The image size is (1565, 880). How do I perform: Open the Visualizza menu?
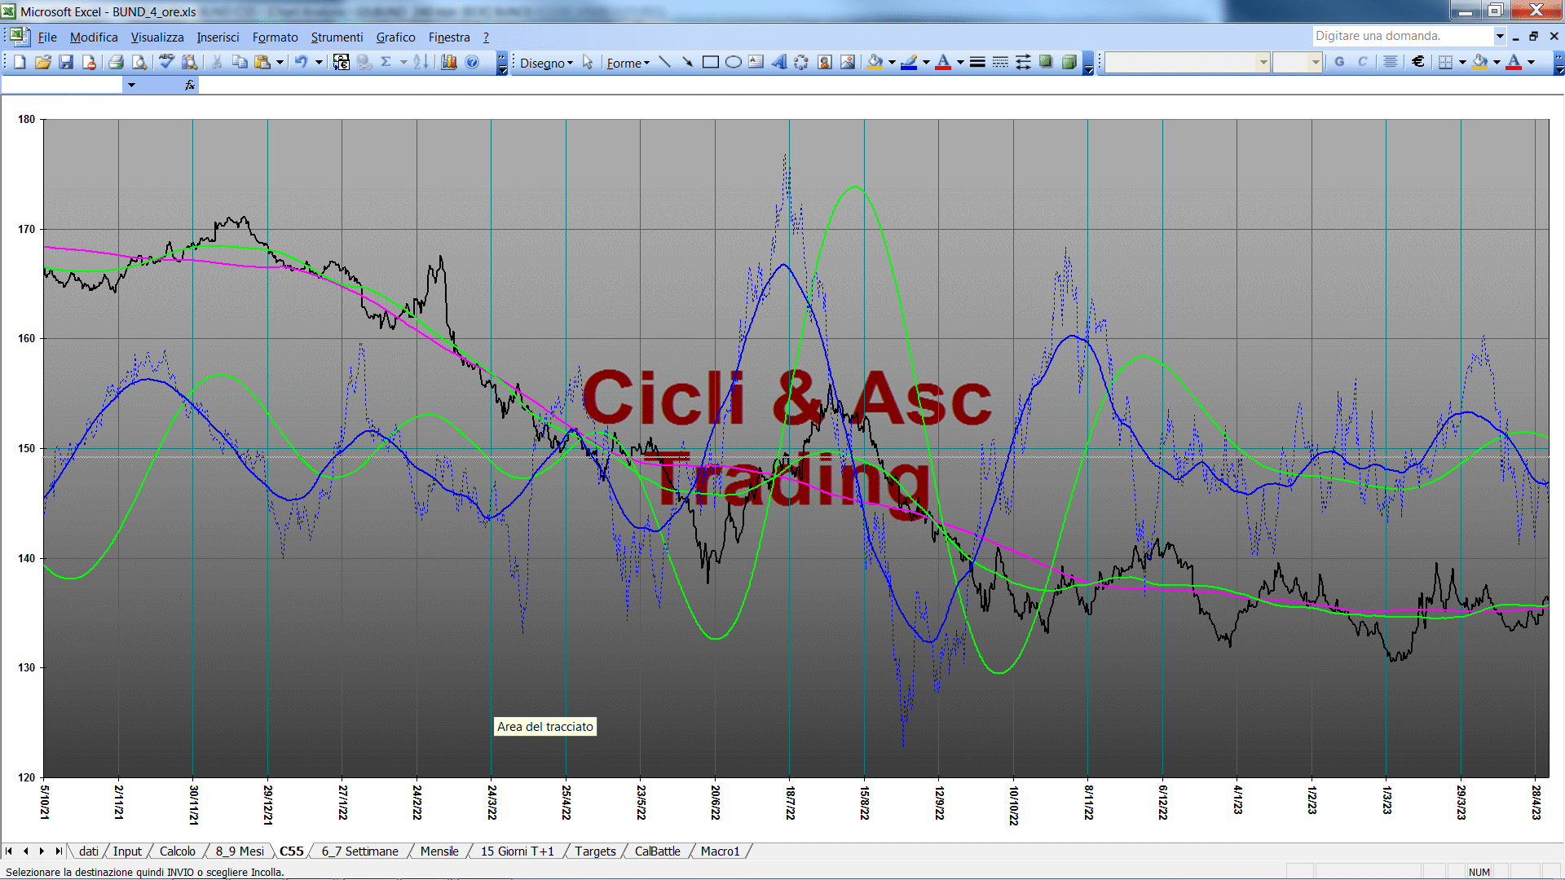pyautogui.click(x=157, y=37)
